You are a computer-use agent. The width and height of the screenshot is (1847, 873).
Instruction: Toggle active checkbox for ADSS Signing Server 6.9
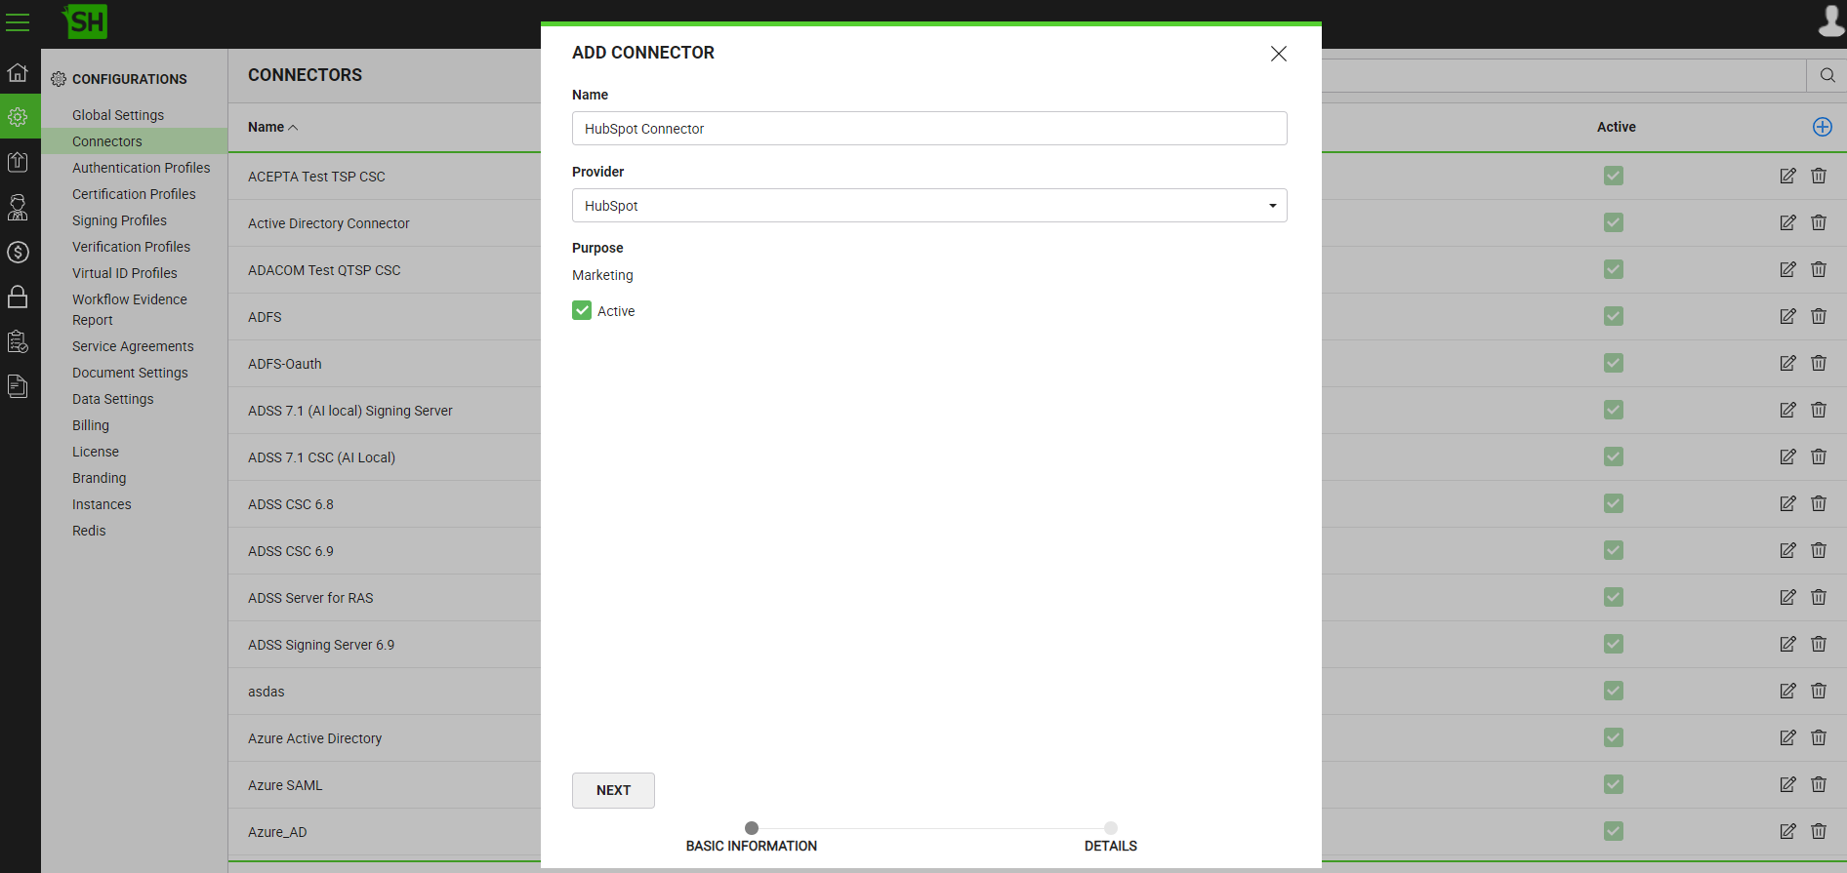(x=1614, y=644)
